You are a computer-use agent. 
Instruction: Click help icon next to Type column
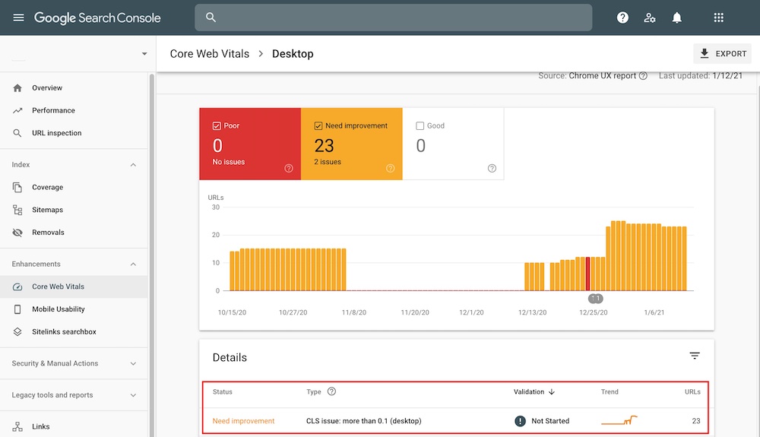(x=331, y=392)
